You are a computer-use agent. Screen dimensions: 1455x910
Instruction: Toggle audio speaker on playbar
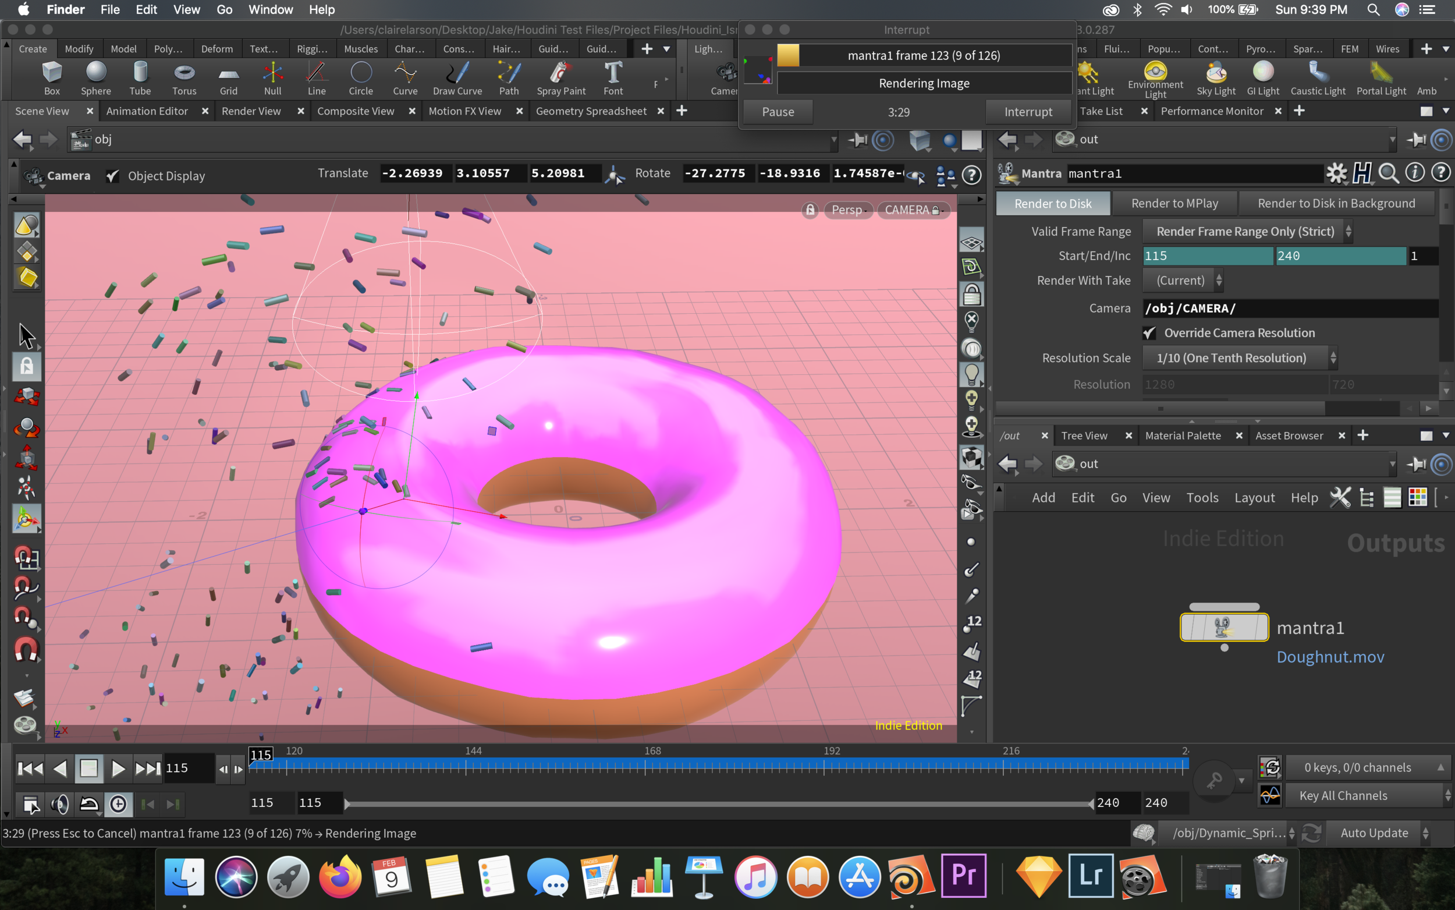[59, 804]
